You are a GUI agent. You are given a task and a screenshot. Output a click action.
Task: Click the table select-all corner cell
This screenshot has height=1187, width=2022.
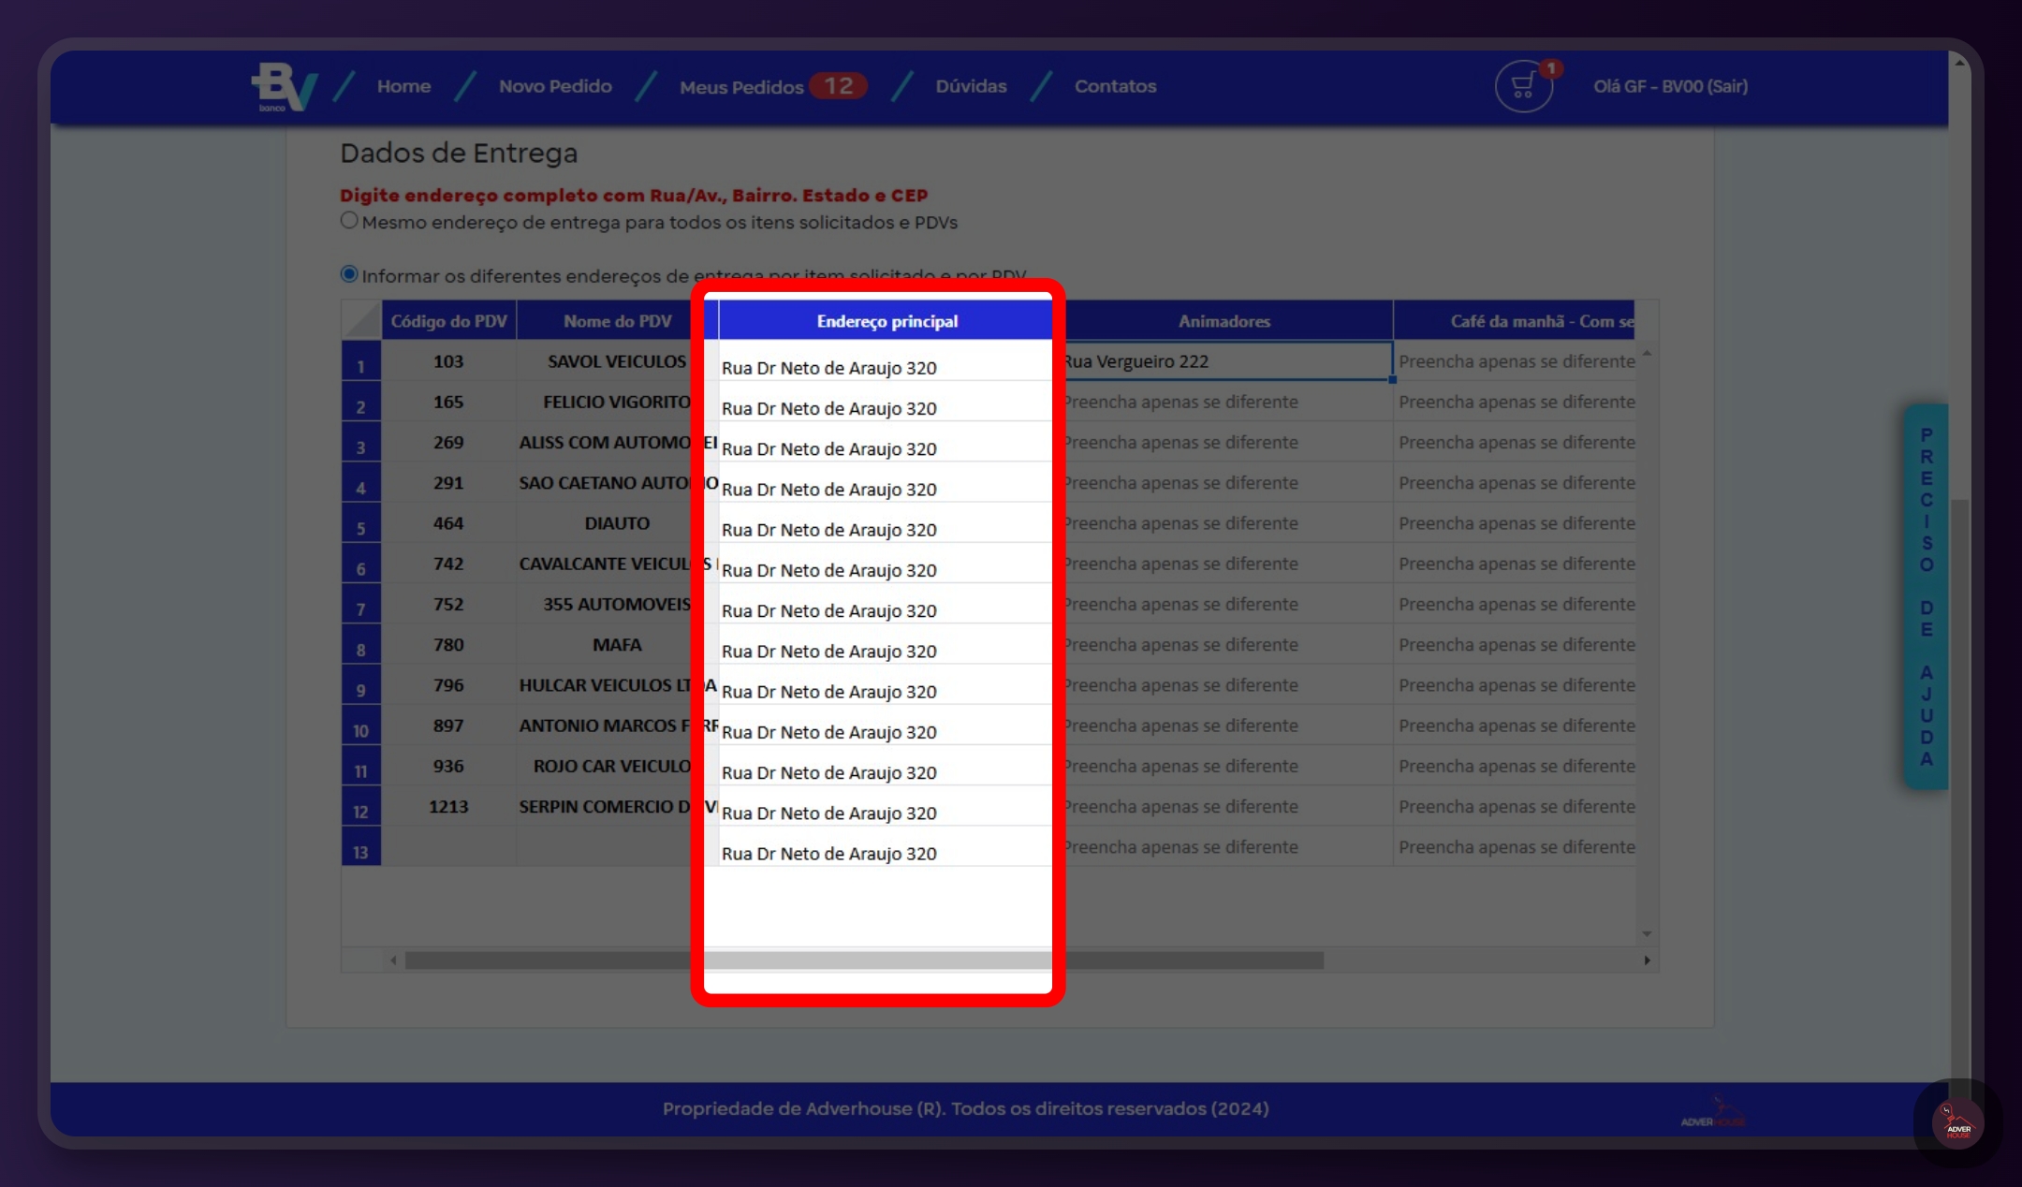pyautogui.click(x=361, y=321)
